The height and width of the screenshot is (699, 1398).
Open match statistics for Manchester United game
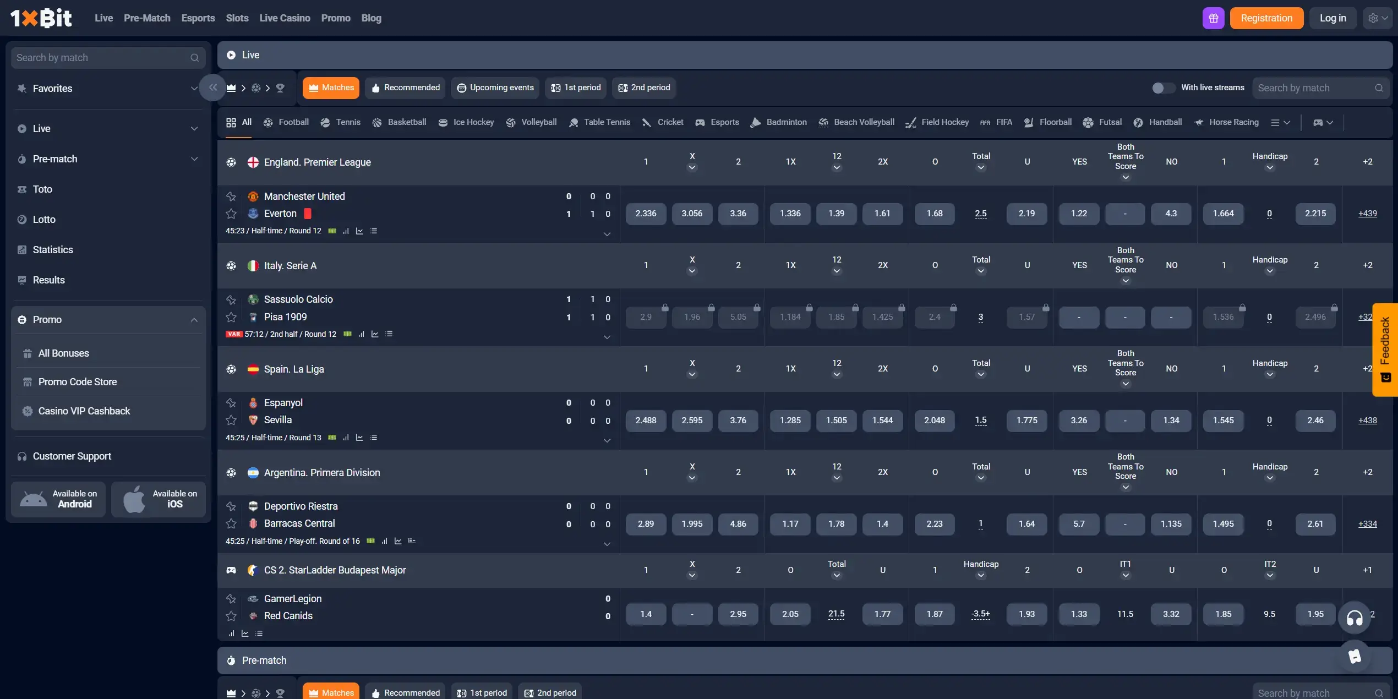coord(347,231)
